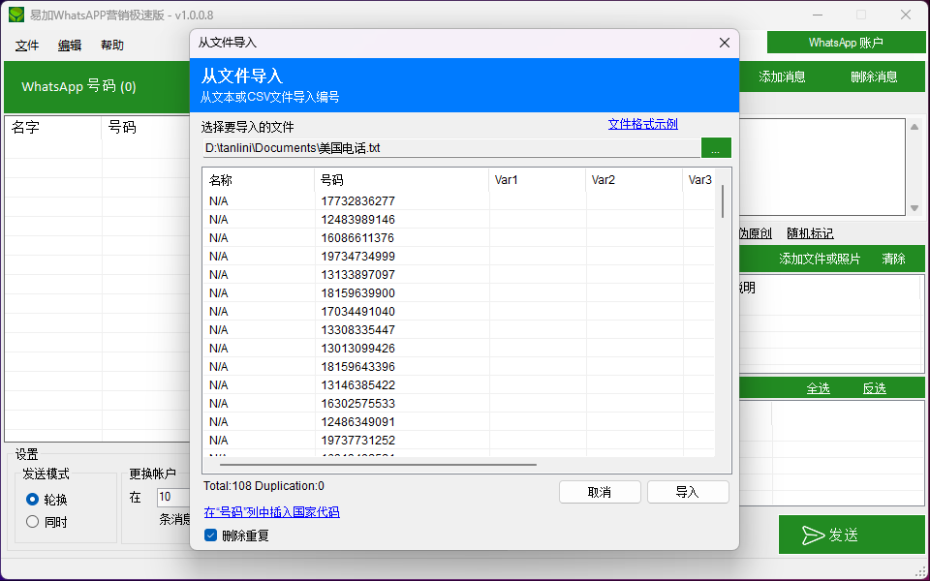The height and width of the screenshot is (581, 930).
Task: Click the WhatsApp 号码 (0) header
Action: [78, 86]
